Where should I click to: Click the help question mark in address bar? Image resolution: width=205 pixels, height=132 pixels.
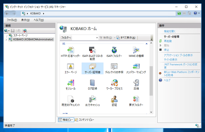(x=195, y=13)
